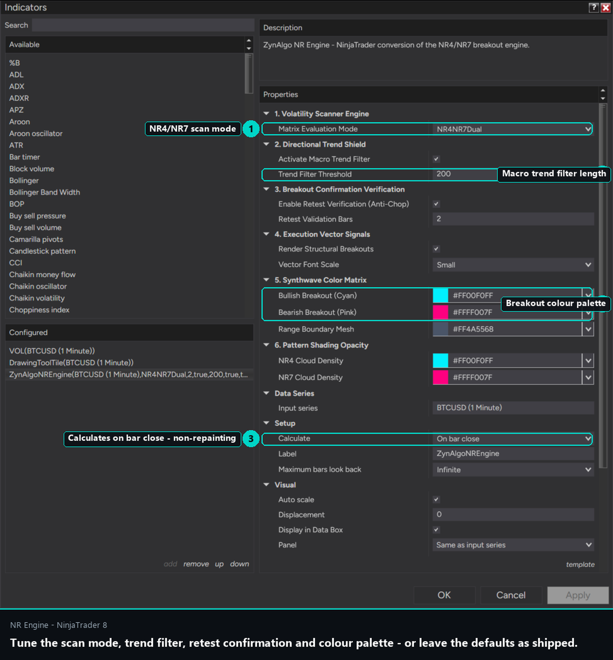The width and height of the screenshot is (613, 660).
Task: Toggle Render Structural Breakouts checkbox
Action: click(436, 249)
